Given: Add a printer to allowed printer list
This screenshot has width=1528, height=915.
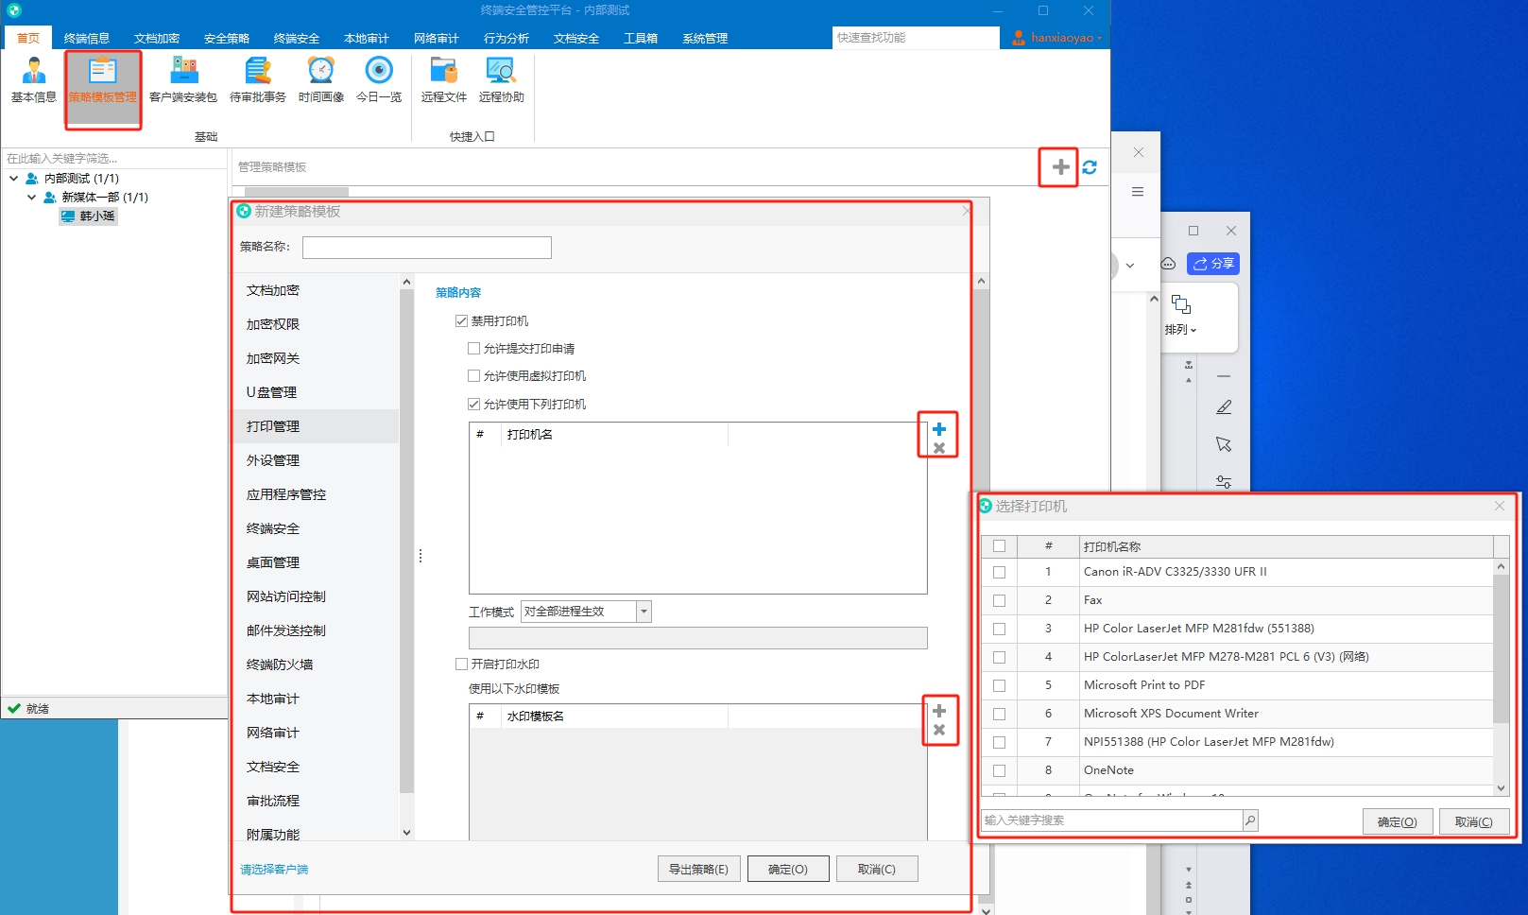Looking at the screenshot, I should click(939, 429).
